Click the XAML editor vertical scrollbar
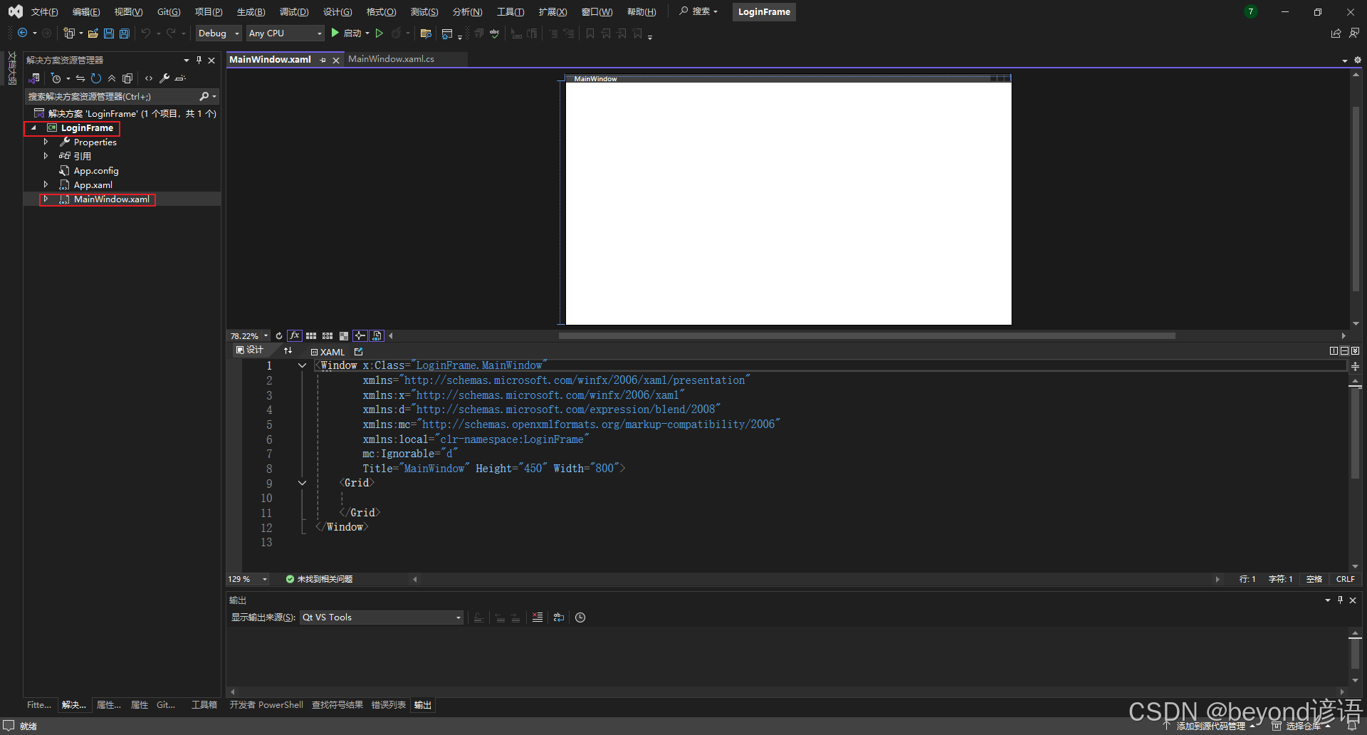Screen dimensions: 1367x735 coord(1356,433)
